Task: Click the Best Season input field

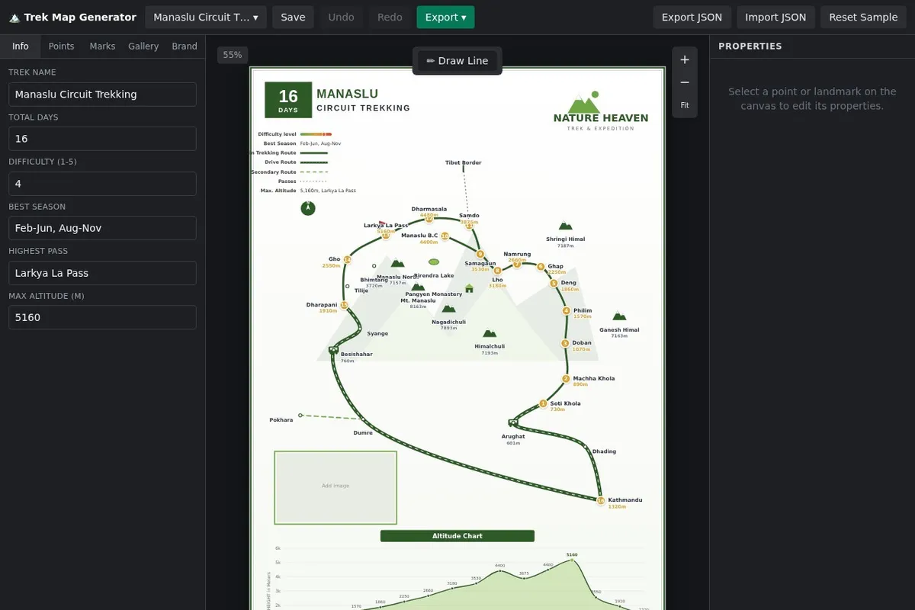Action: coord(102,228)
